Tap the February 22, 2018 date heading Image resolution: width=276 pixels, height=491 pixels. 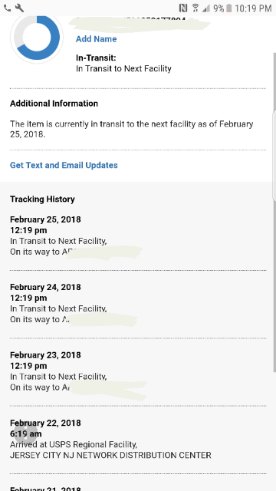coord(45,423)
